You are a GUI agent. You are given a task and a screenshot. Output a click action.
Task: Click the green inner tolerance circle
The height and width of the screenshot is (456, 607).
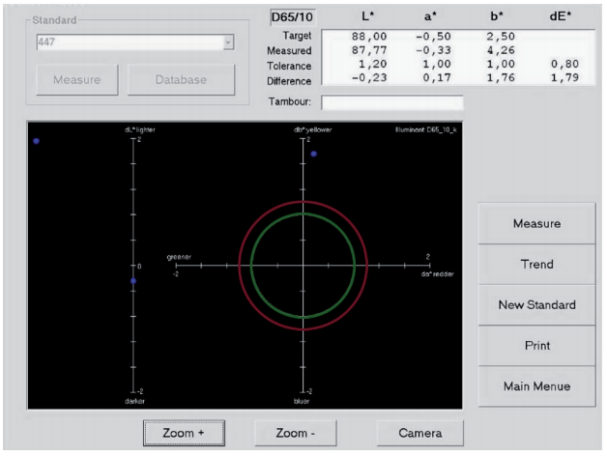[251, 266]
